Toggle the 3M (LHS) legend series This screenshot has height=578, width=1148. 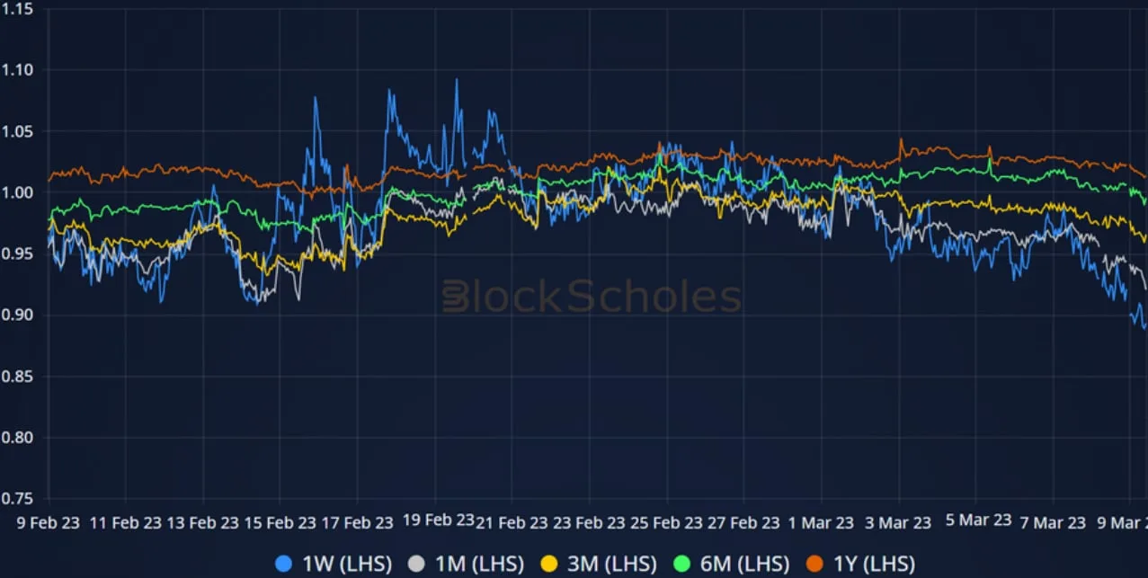coord(598,564)
